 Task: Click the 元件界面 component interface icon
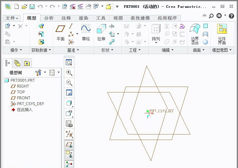[222, 34]
